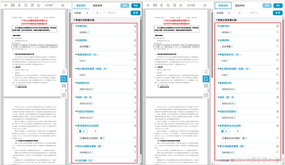Click the back arrow in the right viewer toolbar
The width and height of the screenshot is (285, 165).
(x=148, y=5)
